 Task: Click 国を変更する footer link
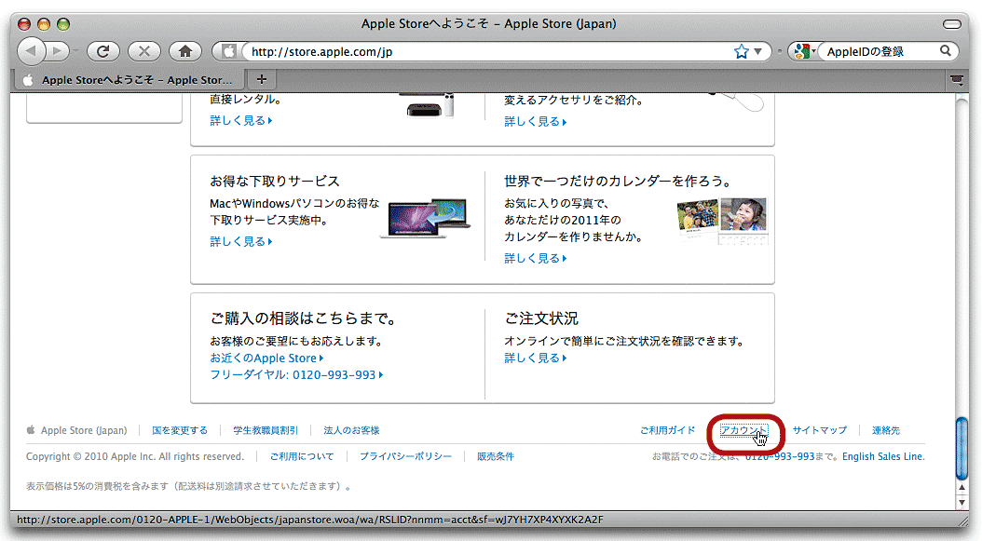(180, 430)
